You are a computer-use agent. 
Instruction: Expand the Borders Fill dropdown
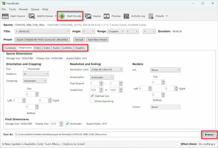165,70
